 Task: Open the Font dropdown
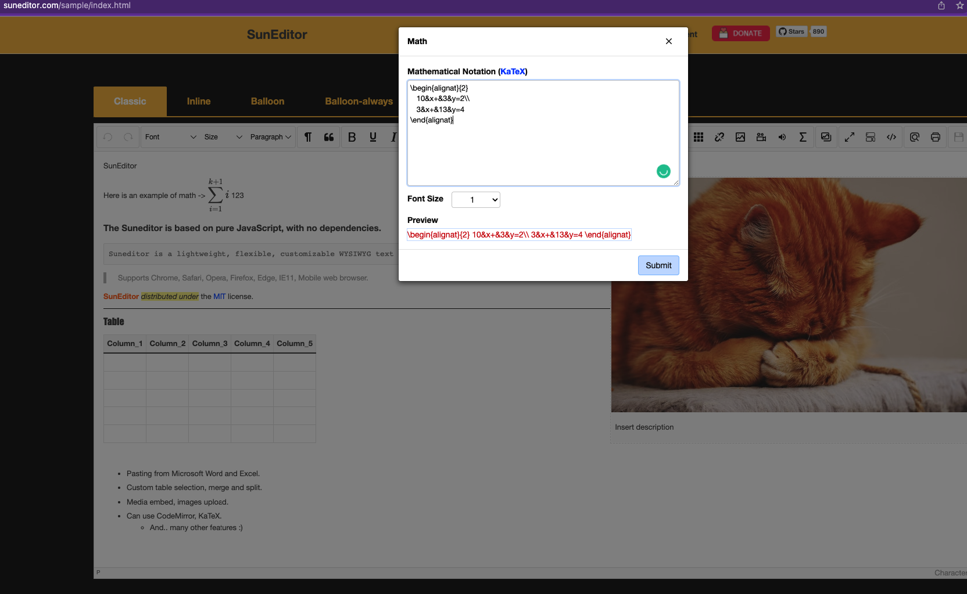(x=169, y=137)
